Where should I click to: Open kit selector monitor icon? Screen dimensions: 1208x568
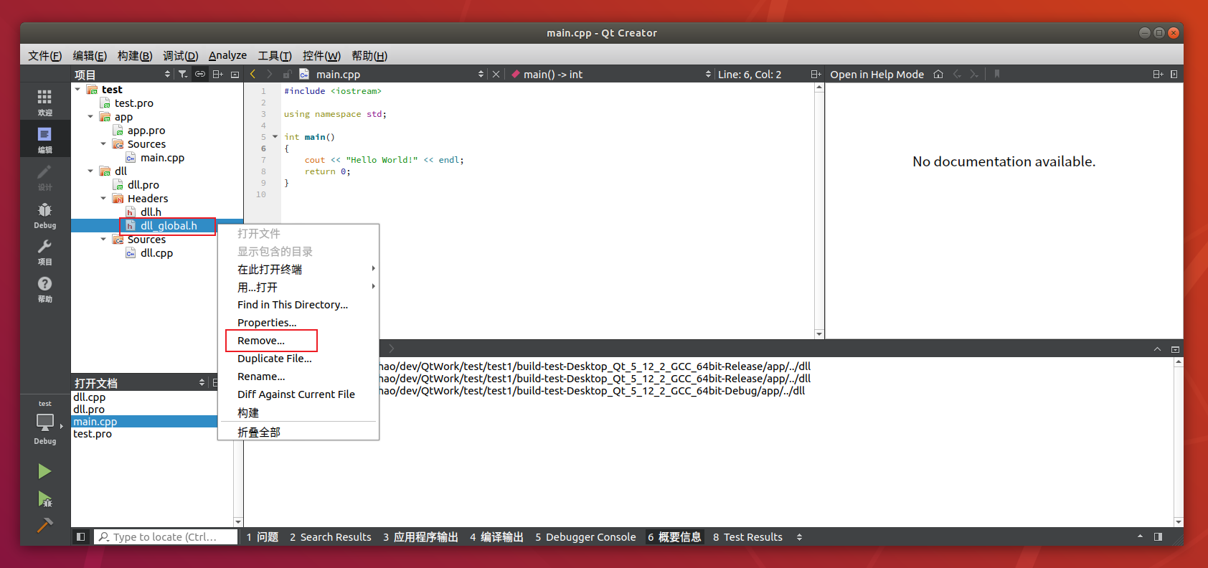point(44,423)
